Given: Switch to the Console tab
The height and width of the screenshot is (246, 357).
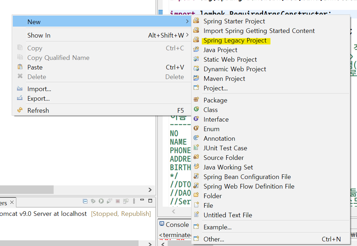Looking at the screenshot, I should [x=174, y=224].
